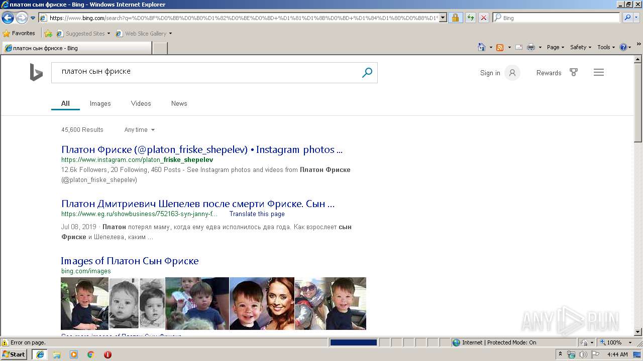
Task: Open Images of Платон Сын Фриске link
Action: click(130, 261)
